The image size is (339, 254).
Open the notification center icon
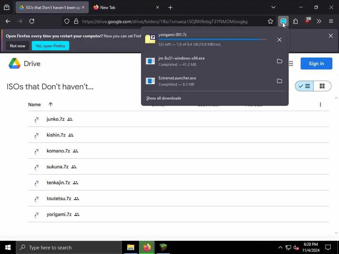(x=328, y=247)
